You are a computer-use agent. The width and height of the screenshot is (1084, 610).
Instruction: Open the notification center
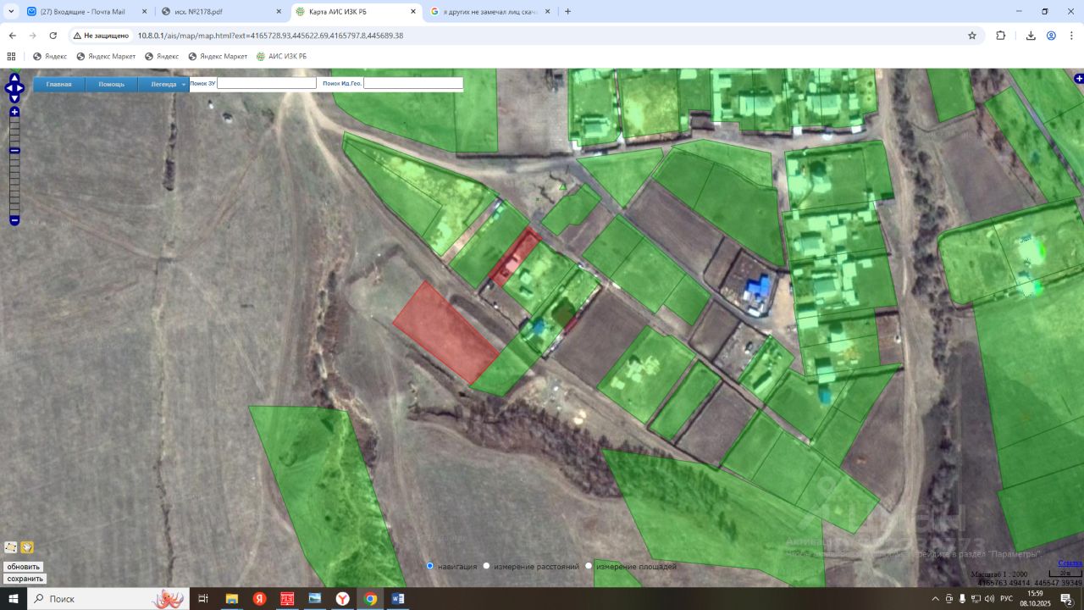click(1067, 599)
